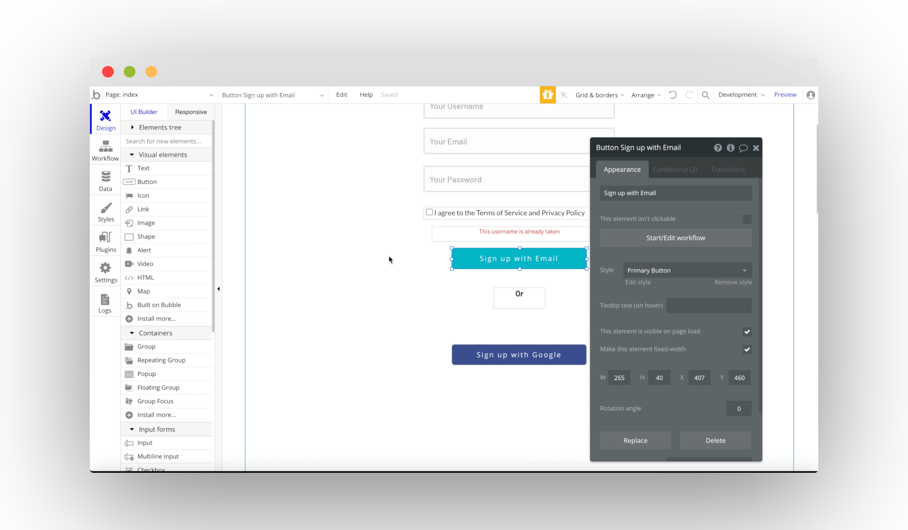Screen dimensions: 908x530
Task: Open the Workflow section
Action: 105,150
